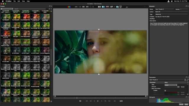Click the Parameters list scroll-down arrow
Image resolution: width=189 pixels, height=106 pixels.
tap(188, 94)
